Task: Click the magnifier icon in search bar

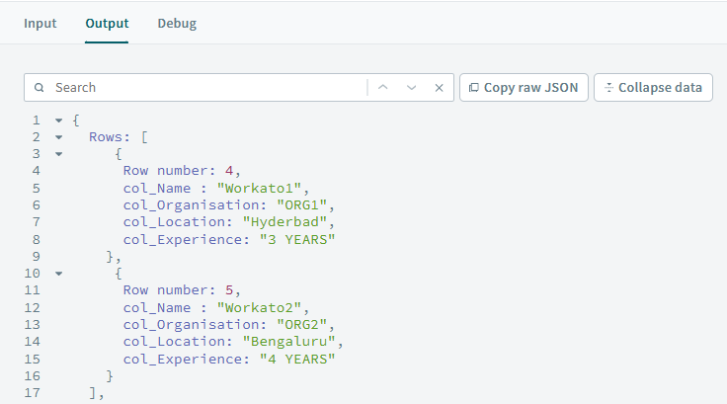Action: click(x=40, y=88)
